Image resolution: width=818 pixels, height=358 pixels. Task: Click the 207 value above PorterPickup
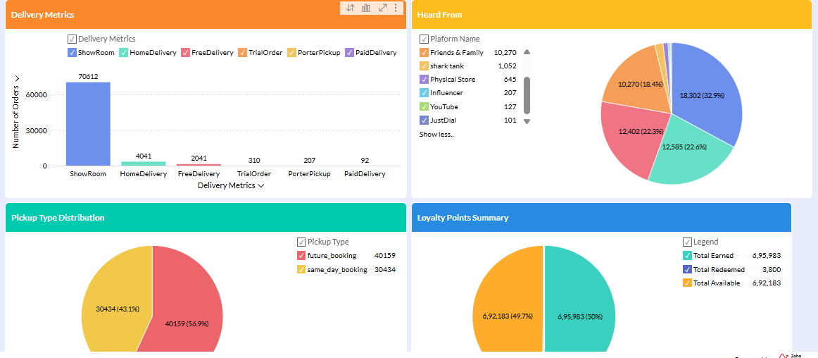tap(309, 160)
